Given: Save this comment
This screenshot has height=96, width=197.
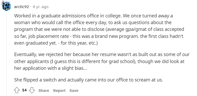Looking at the screenshot, I should (x=74, y=90).
